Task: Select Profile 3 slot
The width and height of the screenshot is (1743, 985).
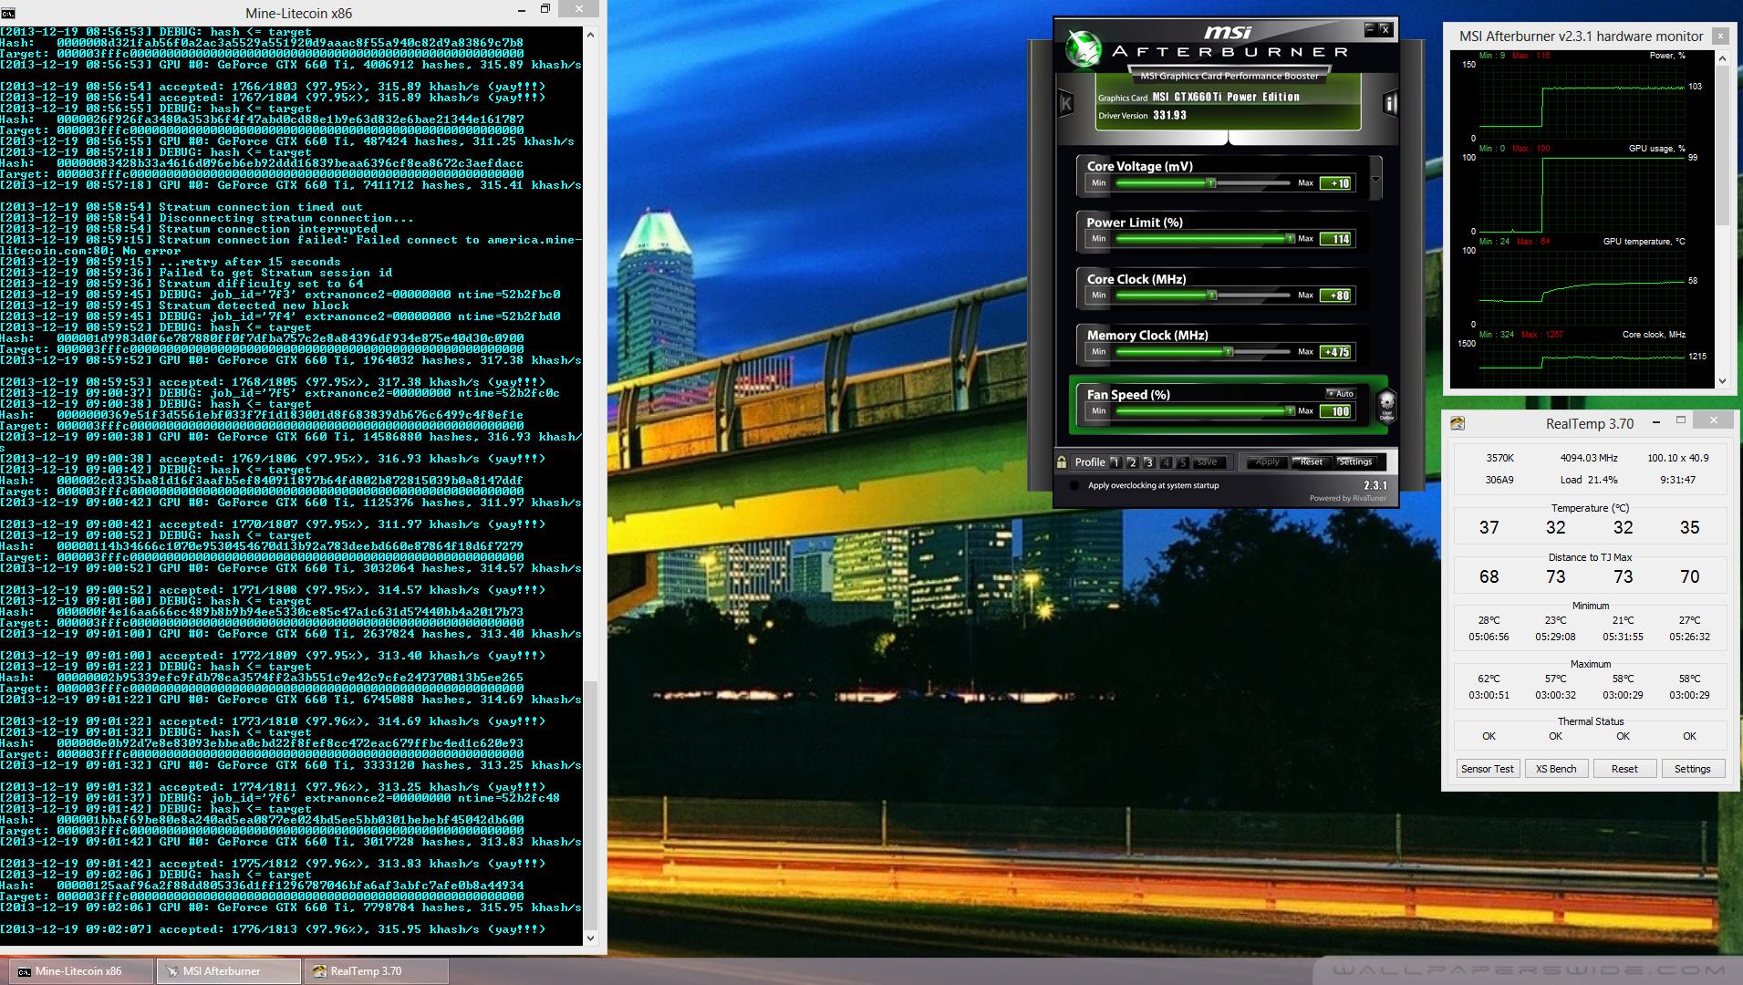Action: 1148,462
